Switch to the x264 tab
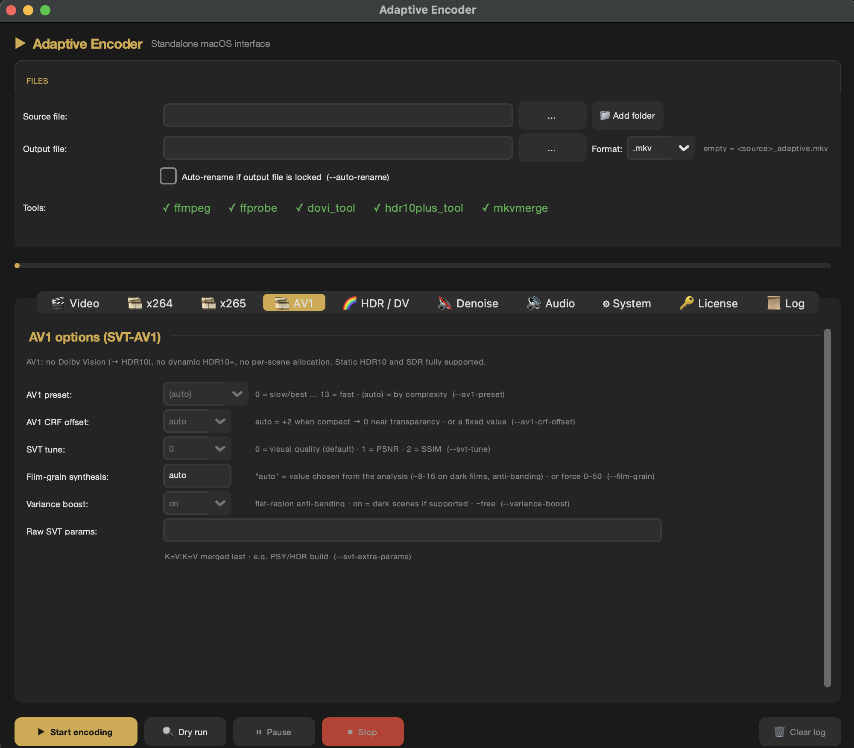854x748 pixels. coord(150,303)
